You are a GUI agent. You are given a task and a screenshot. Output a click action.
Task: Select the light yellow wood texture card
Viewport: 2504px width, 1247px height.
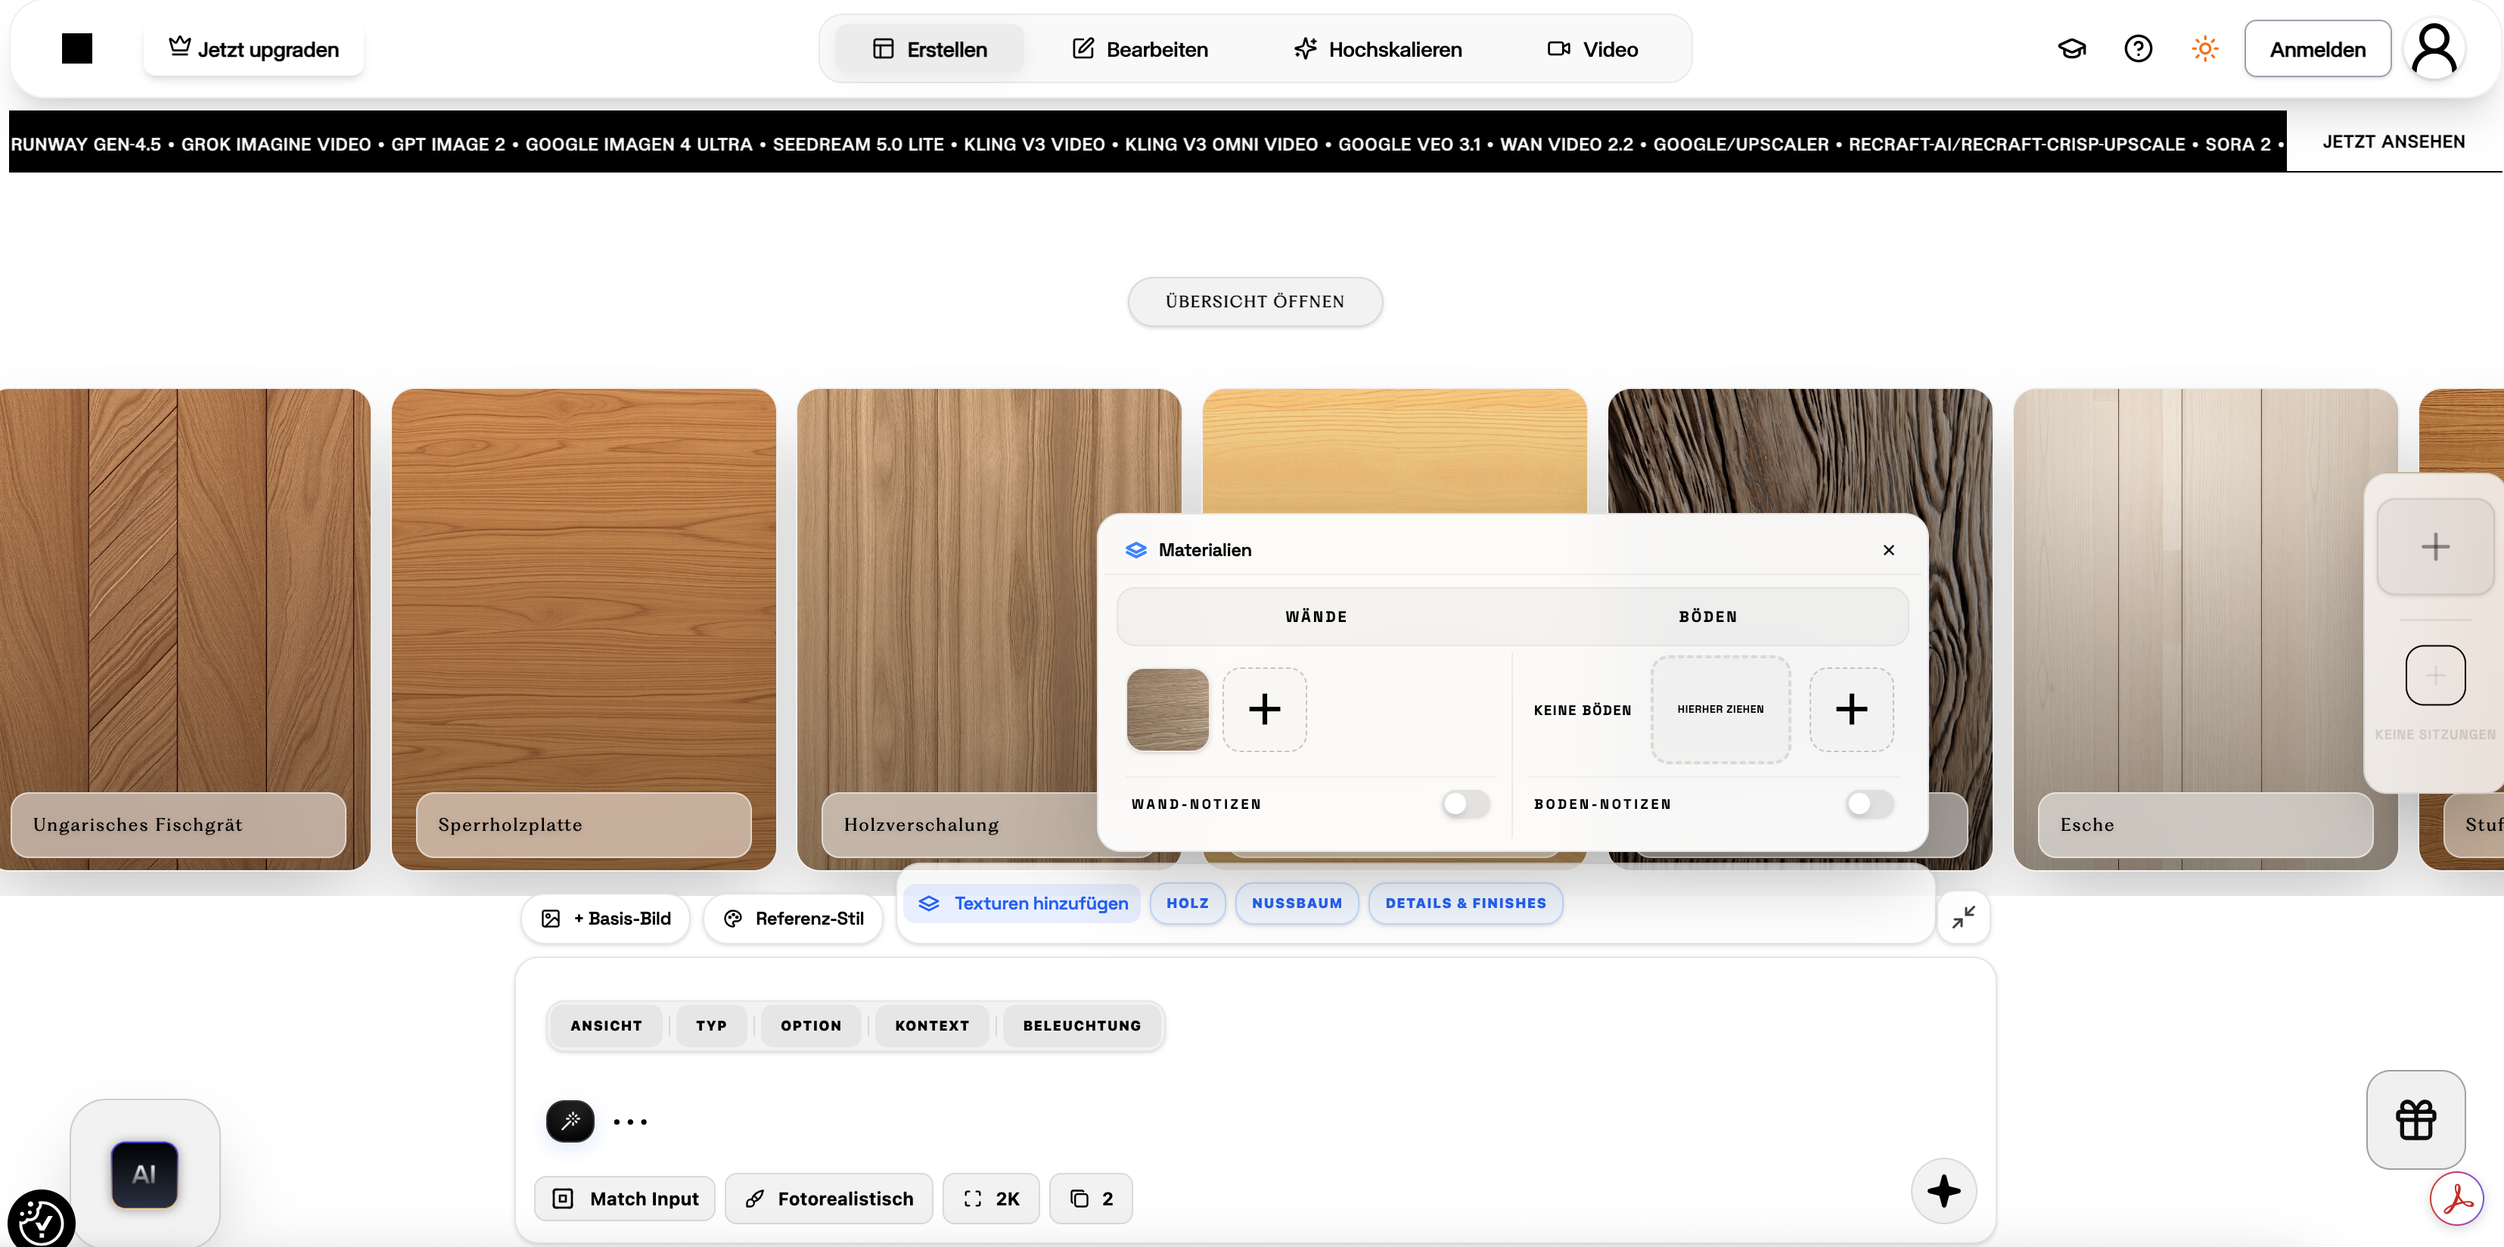1394,451
